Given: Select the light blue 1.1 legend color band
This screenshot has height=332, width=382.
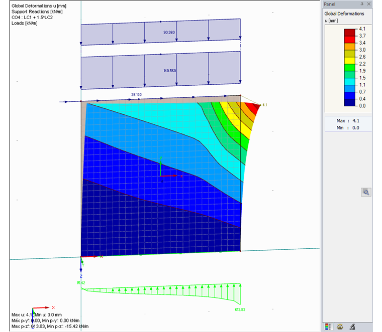Looking at the screenshot, I should [350, 88].
